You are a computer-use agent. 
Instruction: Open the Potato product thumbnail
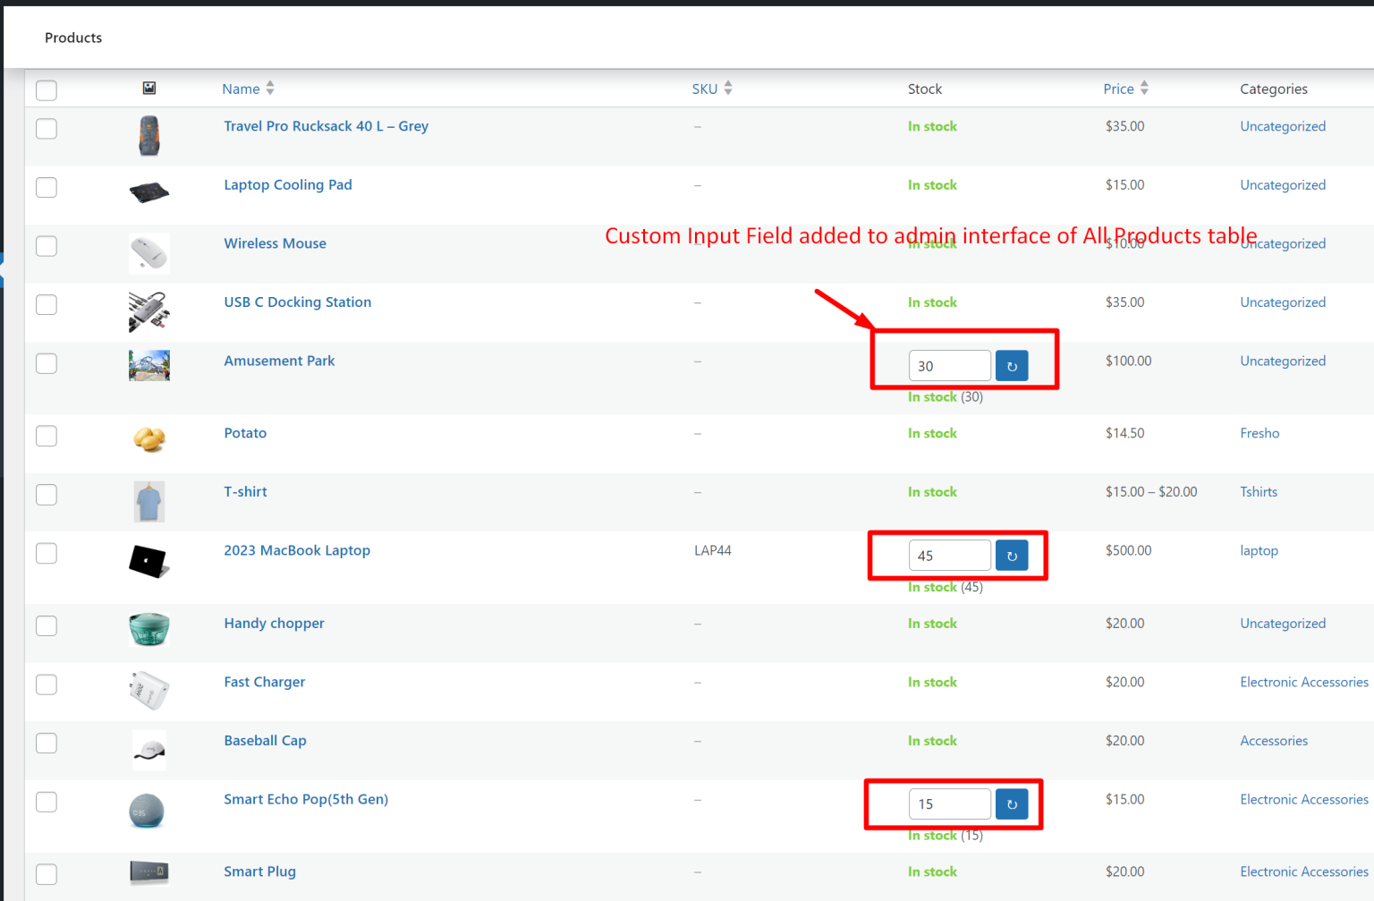click(148, 439)
